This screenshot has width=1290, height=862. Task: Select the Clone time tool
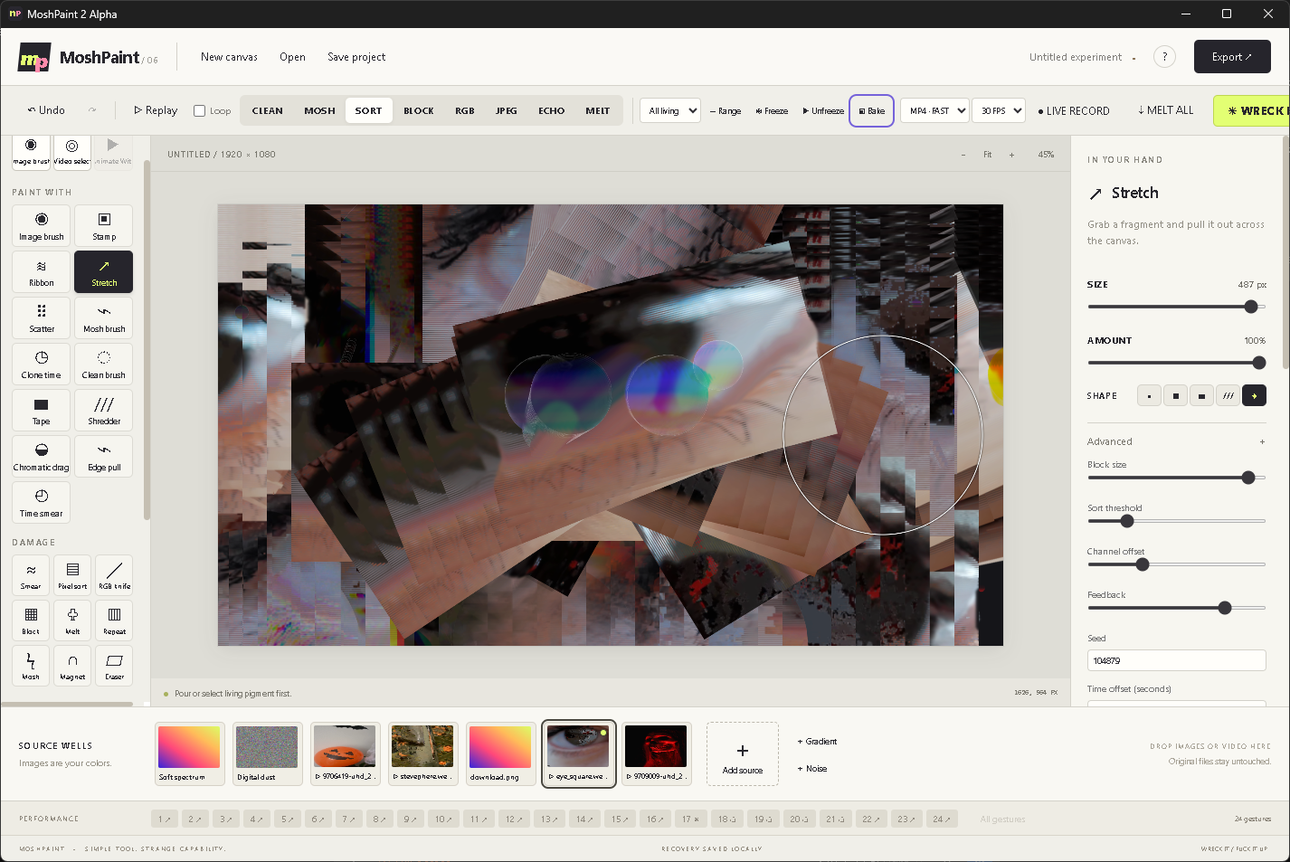pos(42,365)
